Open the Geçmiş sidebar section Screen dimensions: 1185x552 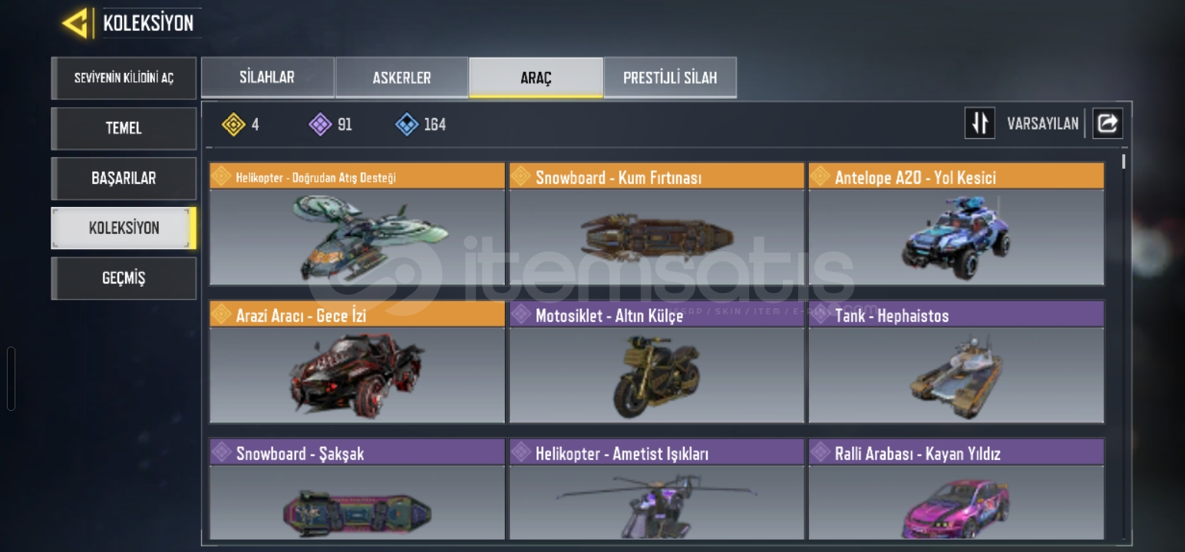tap(124, 278)
